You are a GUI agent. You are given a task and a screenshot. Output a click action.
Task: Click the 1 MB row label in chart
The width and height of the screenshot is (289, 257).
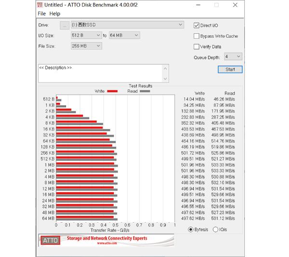tap(50, 165)
